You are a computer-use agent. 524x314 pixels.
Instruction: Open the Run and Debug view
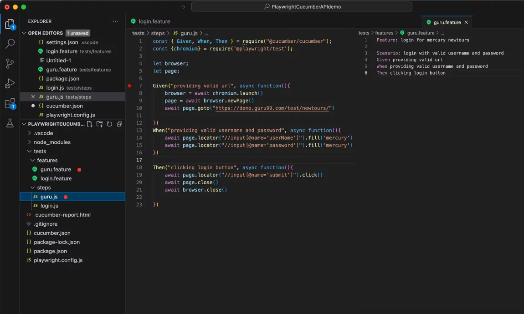[x=10, y=84]
